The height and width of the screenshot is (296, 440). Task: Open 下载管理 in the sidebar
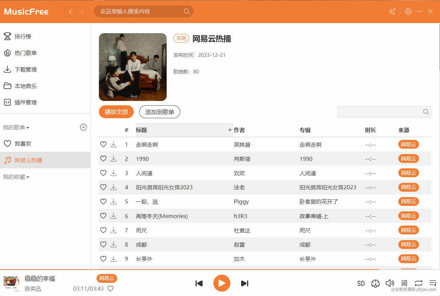(45, 69)
